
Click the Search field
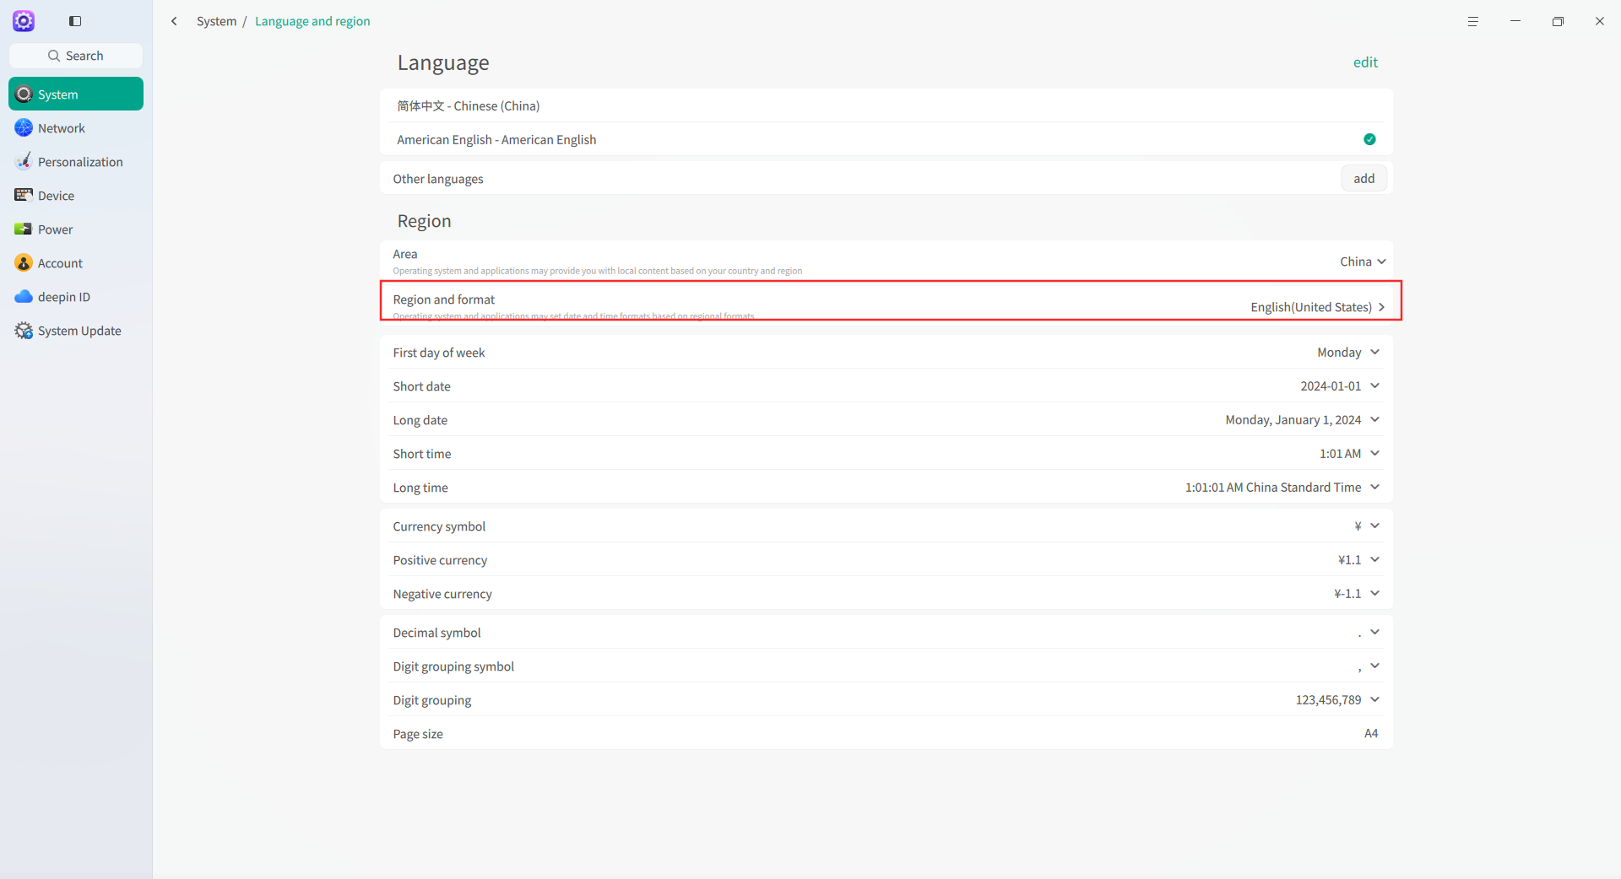[76, 56]
